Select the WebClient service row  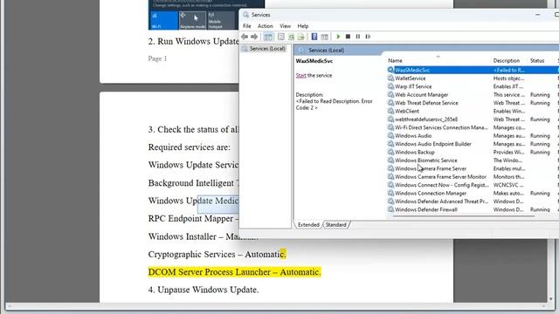(x=473, y=111)
